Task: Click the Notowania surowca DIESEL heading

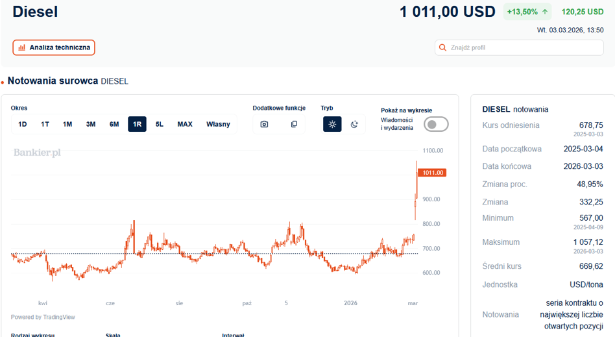Action: coord(68,81)
